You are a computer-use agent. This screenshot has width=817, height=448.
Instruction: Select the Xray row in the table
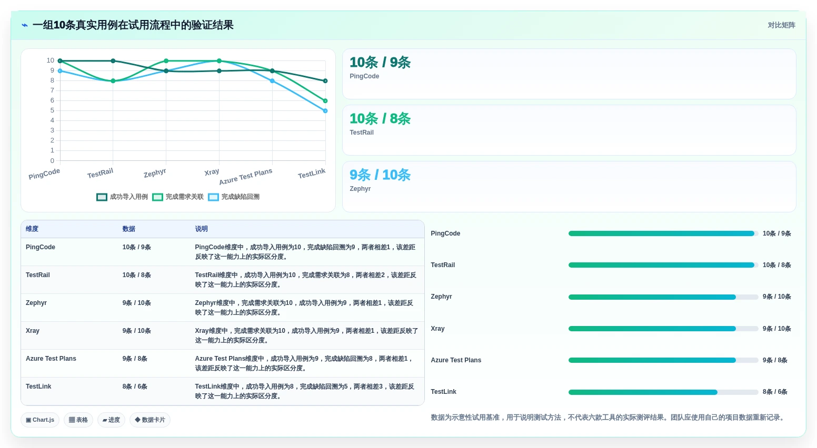coord(223,335)
